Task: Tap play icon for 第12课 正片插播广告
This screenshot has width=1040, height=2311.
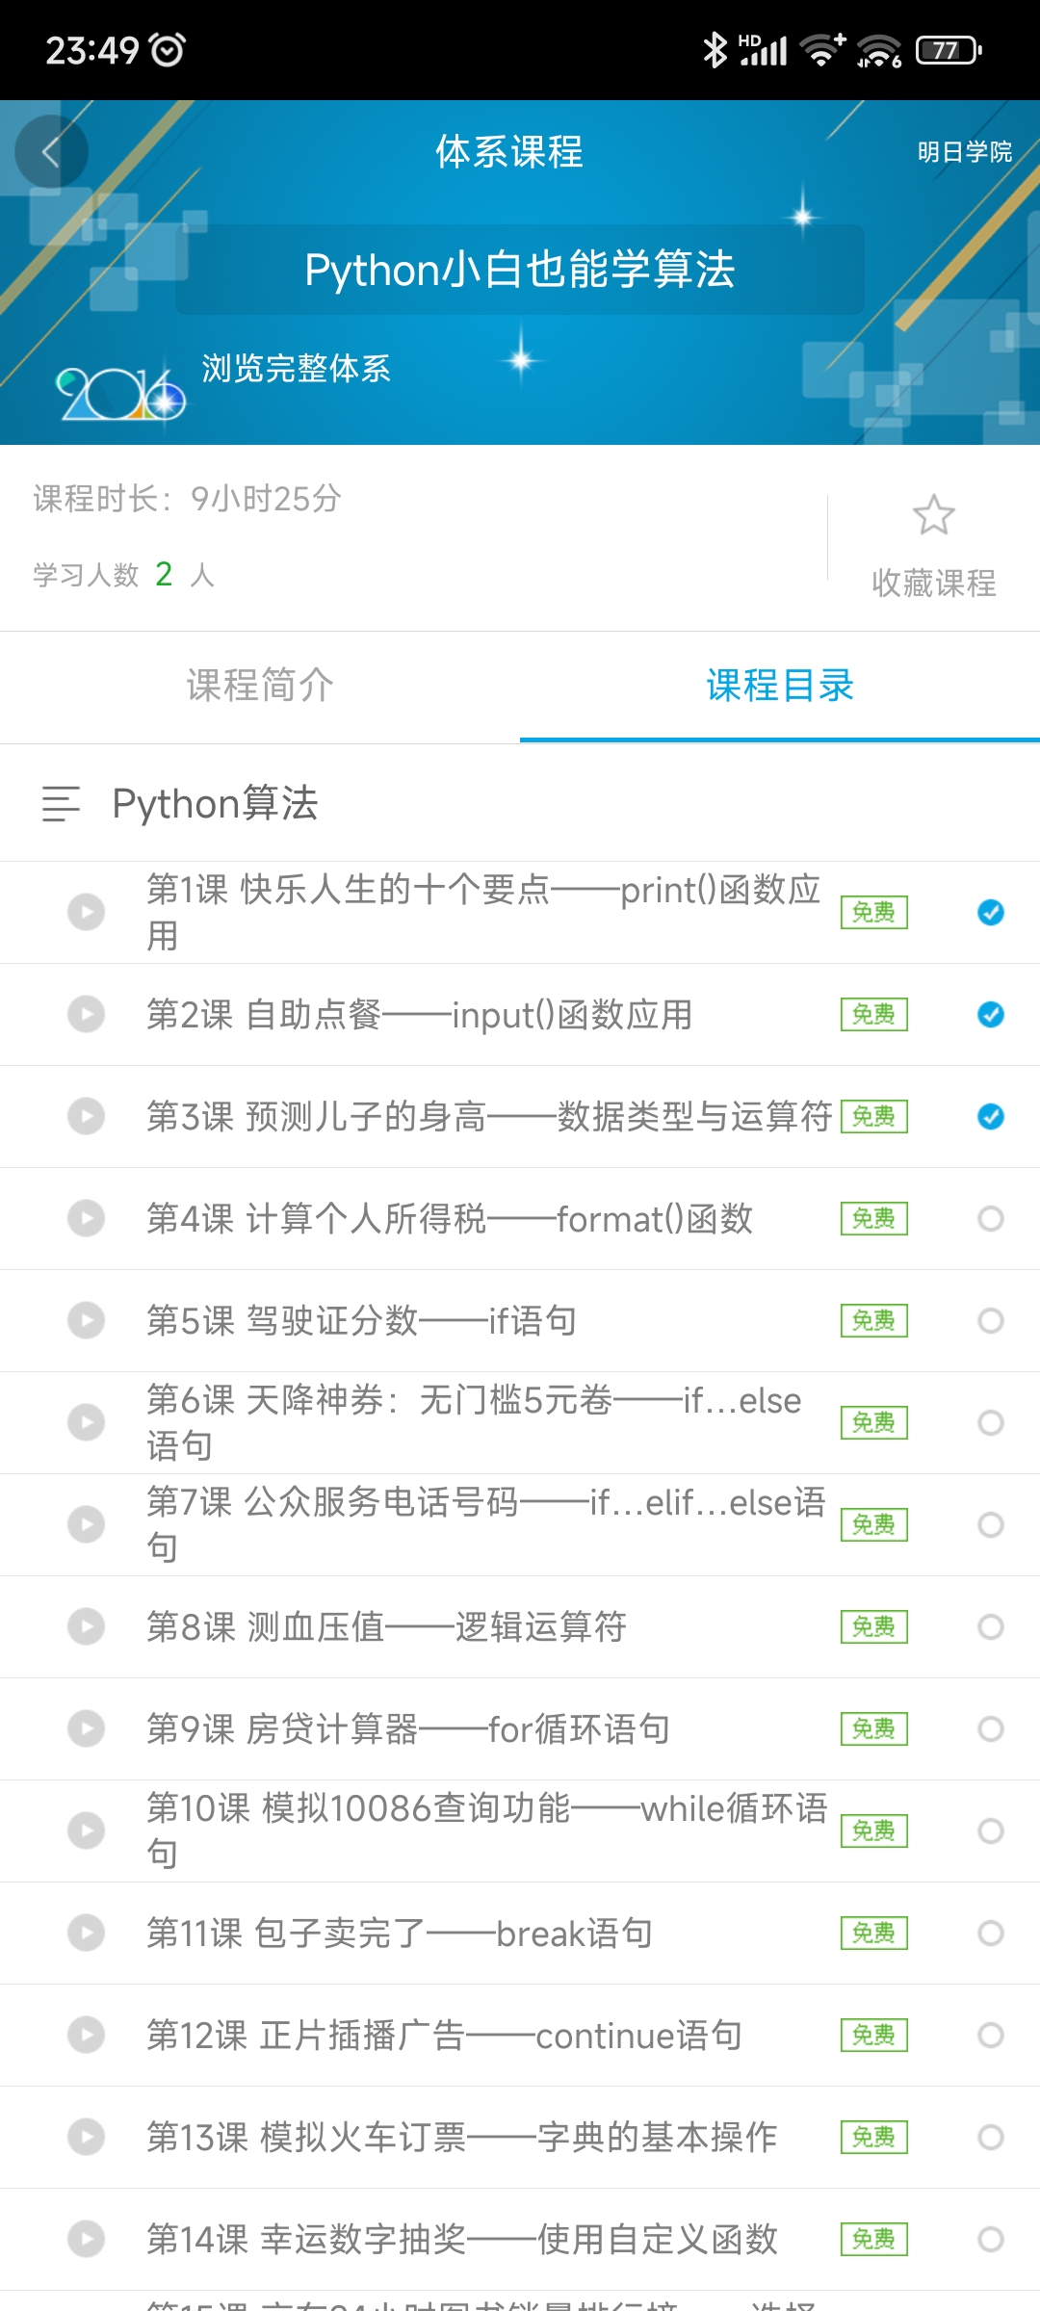Action: point(86,2035)
